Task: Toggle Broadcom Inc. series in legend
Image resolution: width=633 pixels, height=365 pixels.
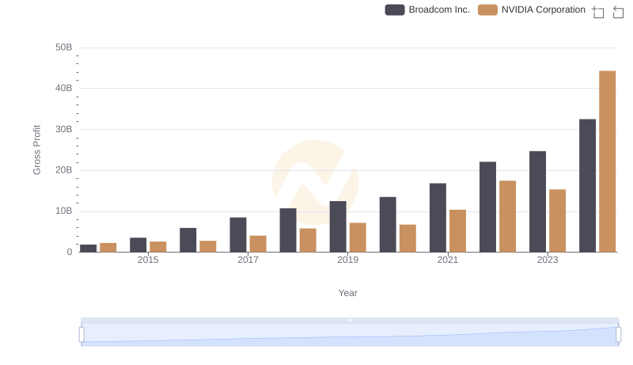Action: tap(427, 10)
